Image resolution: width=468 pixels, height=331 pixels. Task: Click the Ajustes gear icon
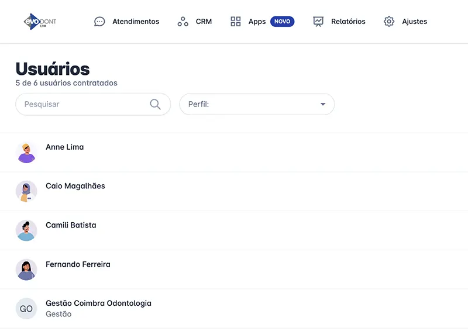[389, 22]
